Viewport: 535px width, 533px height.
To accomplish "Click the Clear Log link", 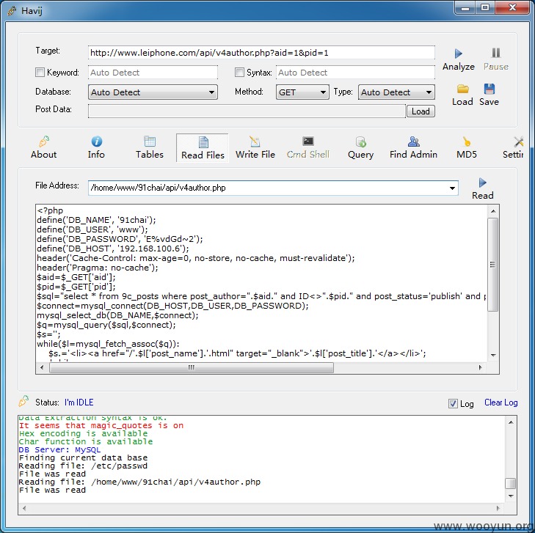I will tap(501, 402).
